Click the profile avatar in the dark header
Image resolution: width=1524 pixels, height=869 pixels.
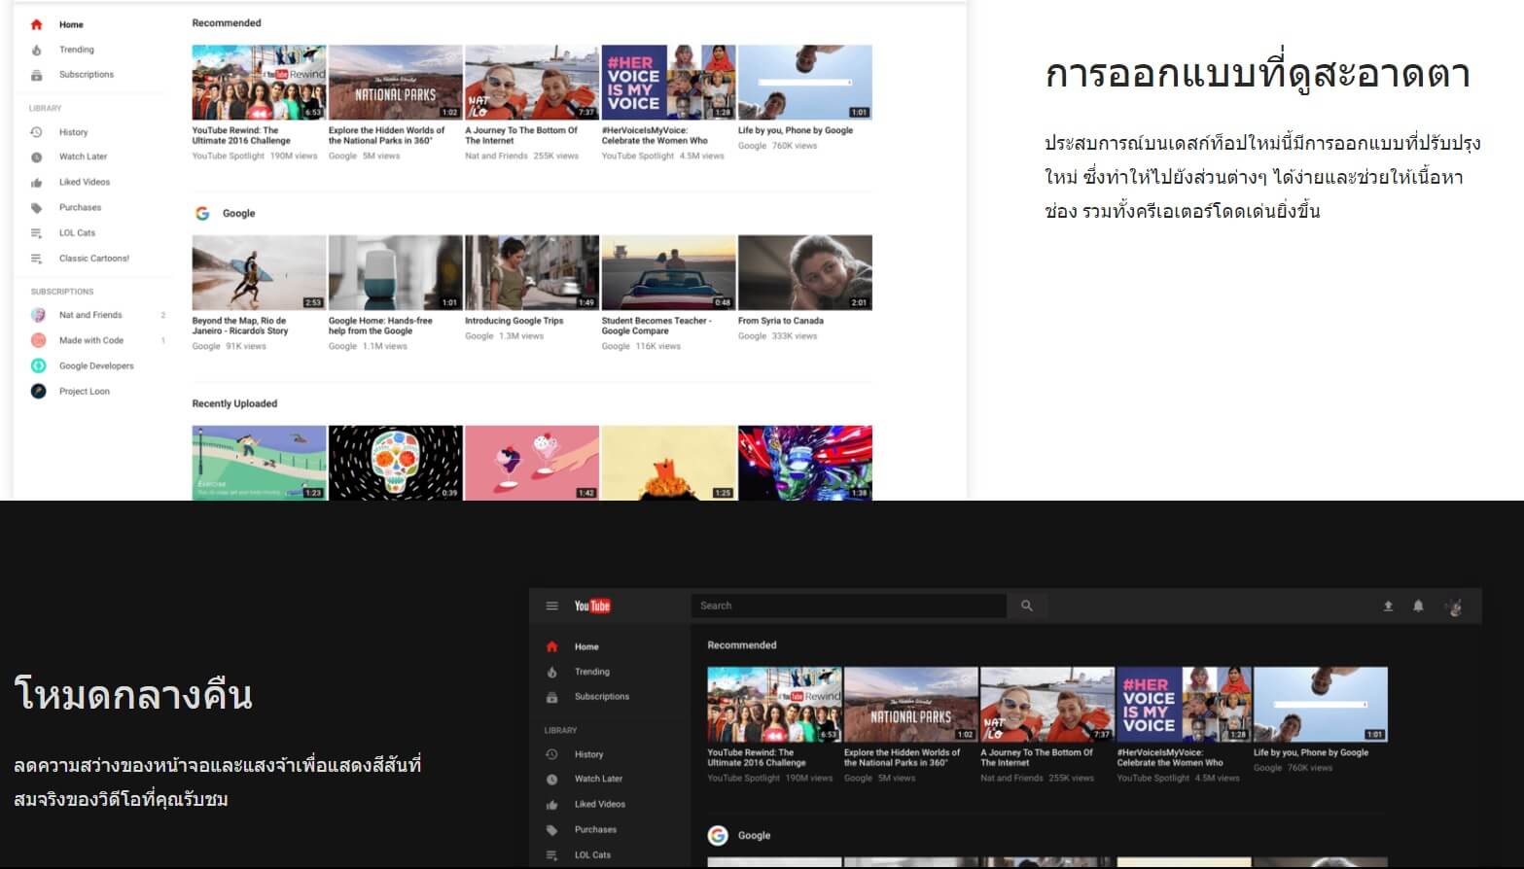click(1455, 605)
